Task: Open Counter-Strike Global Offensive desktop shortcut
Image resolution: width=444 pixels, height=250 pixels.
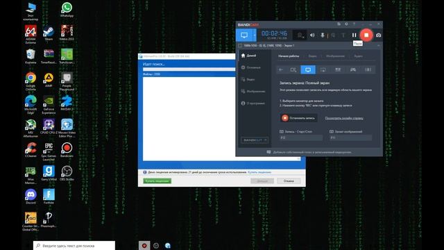Action: click(x=31, y=222)
